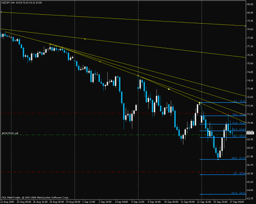
Task: Click price scale value 77.85
Action: [250, 38]
